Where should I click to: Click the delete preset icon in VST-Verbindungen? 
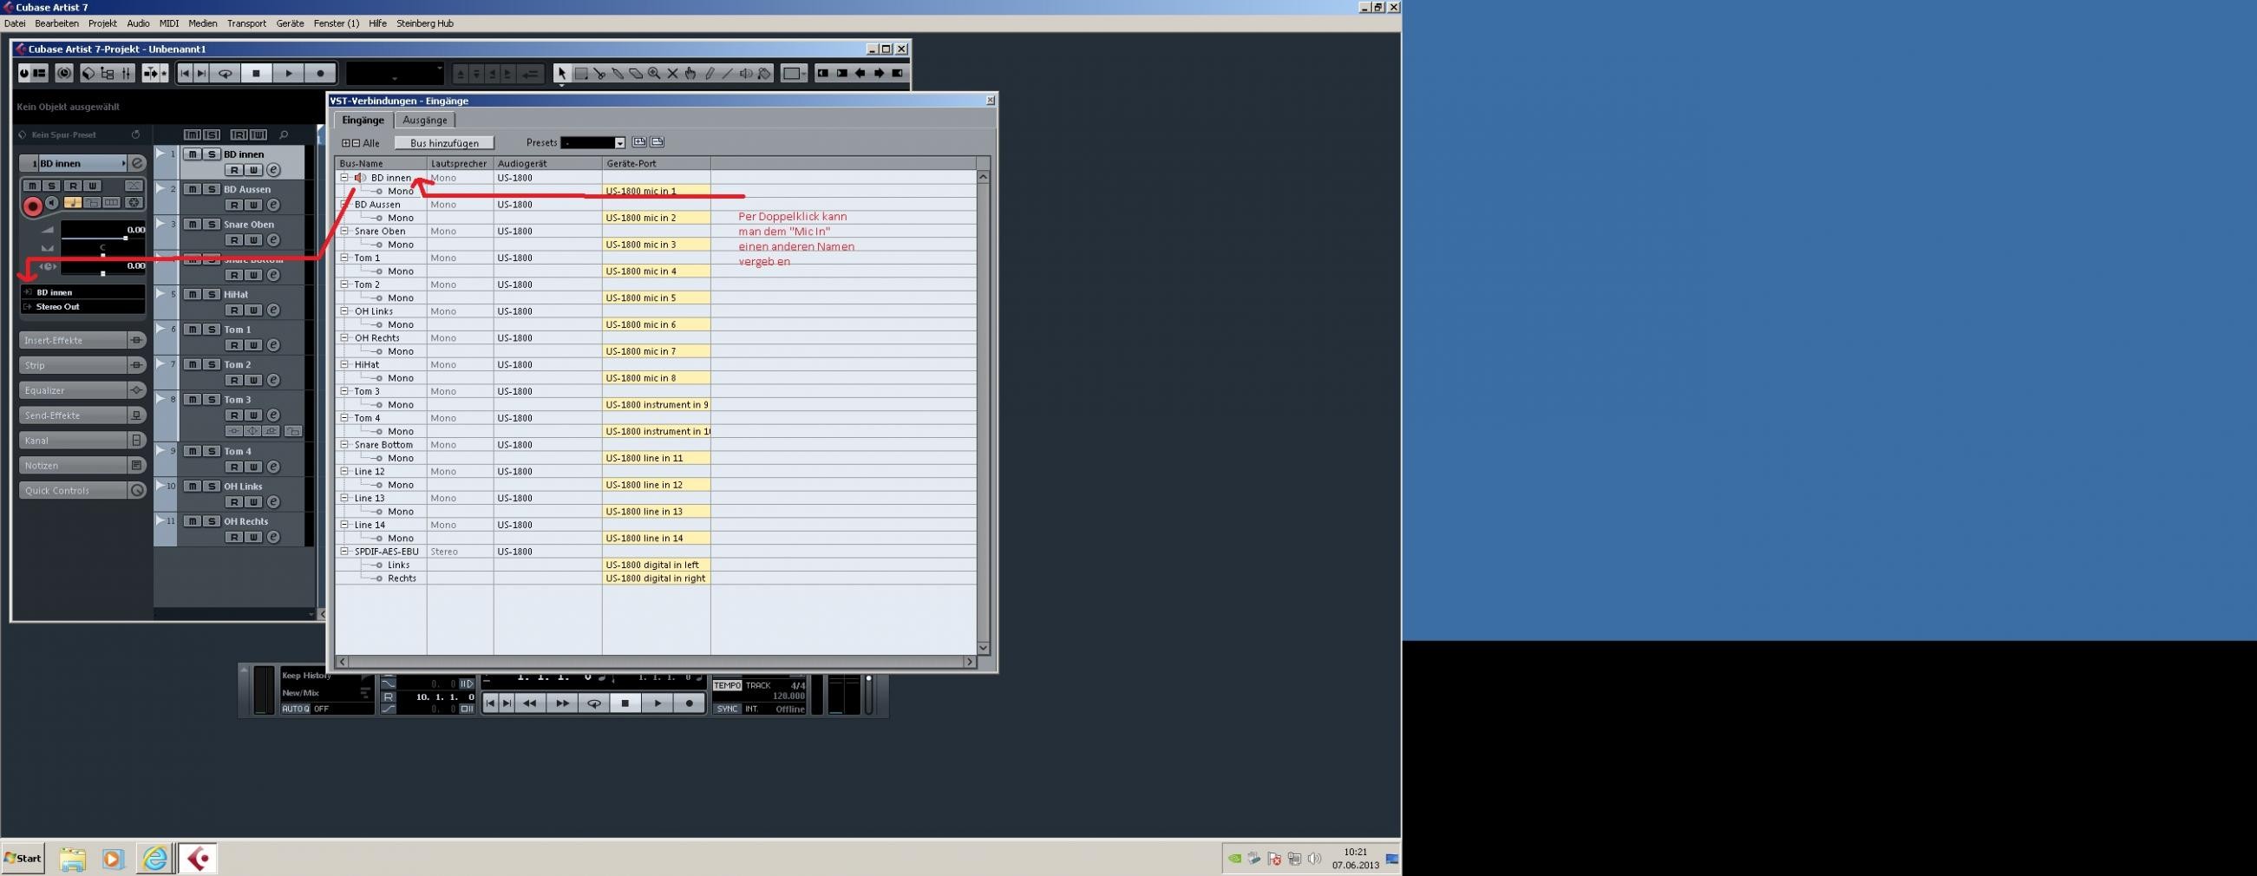tap(657, 142)
